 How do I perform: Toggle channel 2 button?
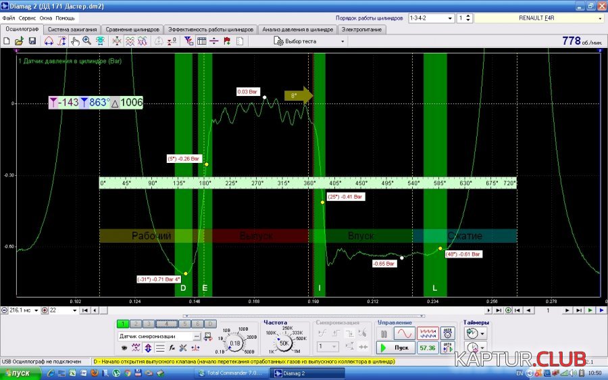136,324
